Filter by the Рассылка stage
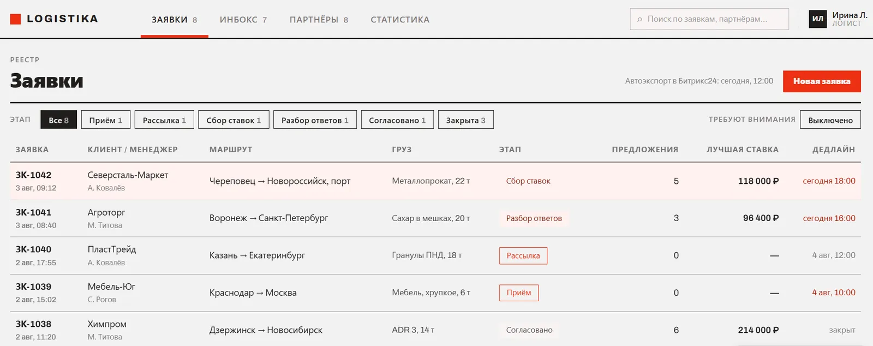 164,120
